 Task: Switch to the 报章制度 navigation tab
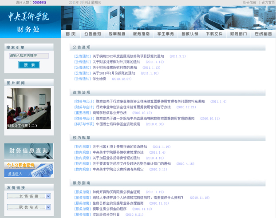pos(117,34)
